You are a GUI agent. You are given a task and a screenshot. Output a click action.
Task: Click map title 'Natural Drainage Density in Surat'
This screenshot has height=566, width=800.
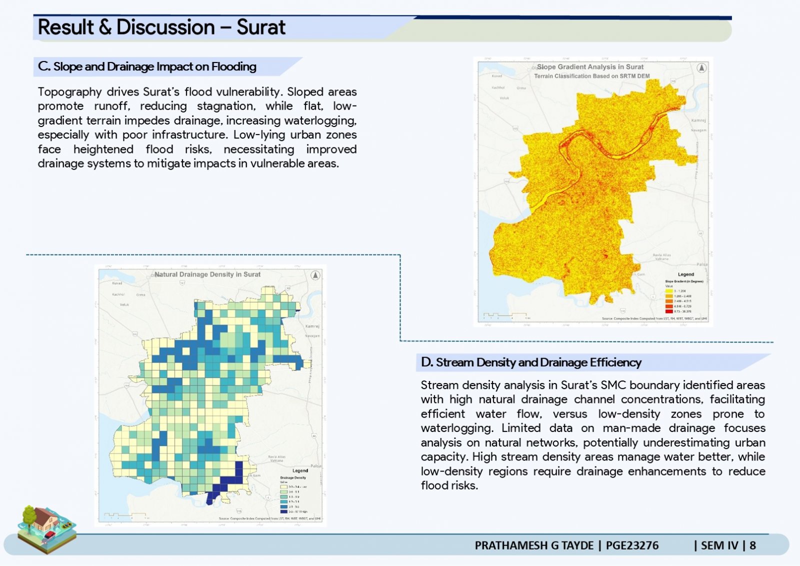[207, 274]
